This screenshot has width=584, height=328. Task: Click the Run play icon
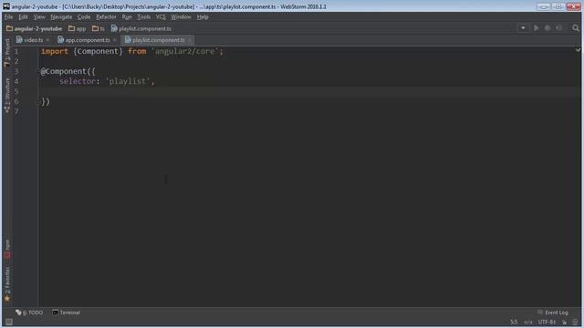click(537, 28)
